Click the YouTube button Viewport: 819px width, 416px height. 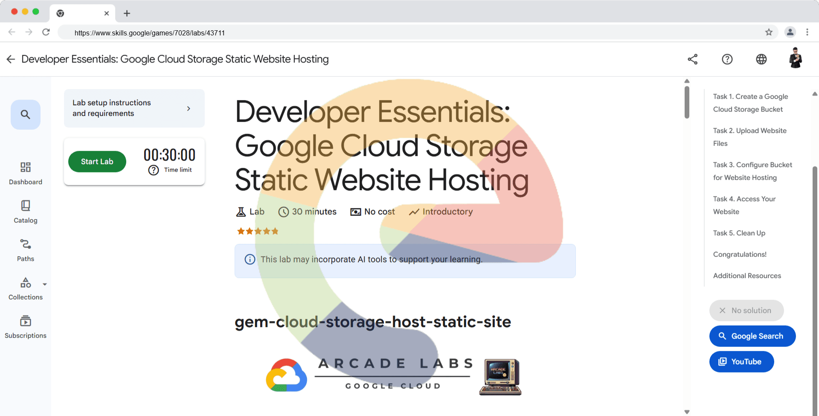click(741, 362)
